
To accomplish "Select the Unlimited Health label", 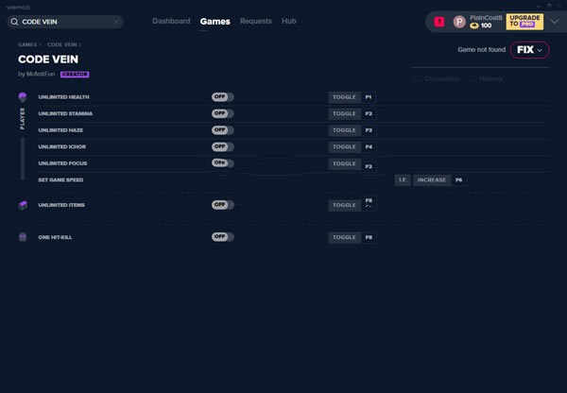I will pos(63,97).
